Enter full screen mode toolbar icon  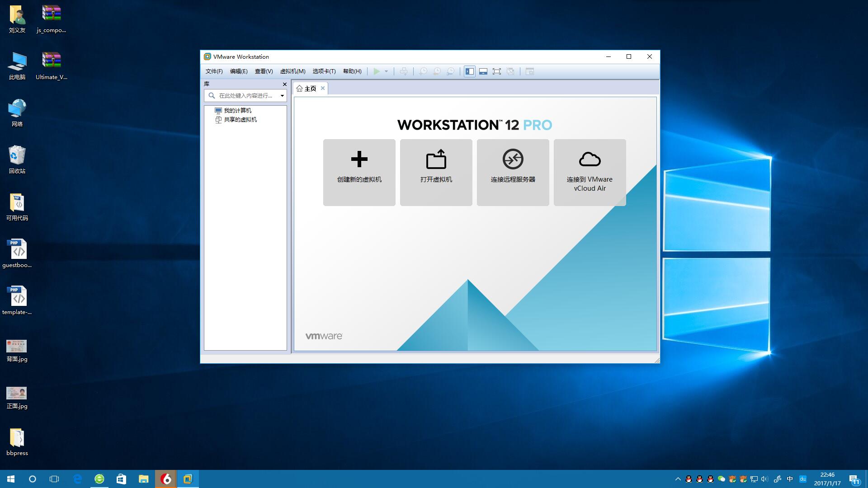click(x=497, y=71)
